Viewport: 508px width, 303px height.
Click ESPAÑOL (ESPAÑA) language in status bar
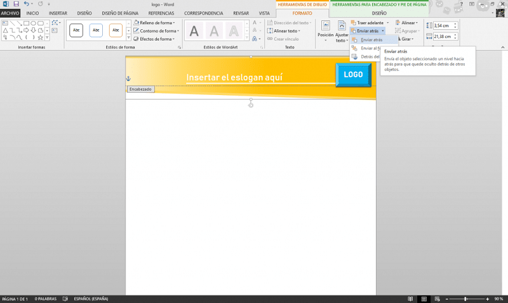(x=91, y=299)
